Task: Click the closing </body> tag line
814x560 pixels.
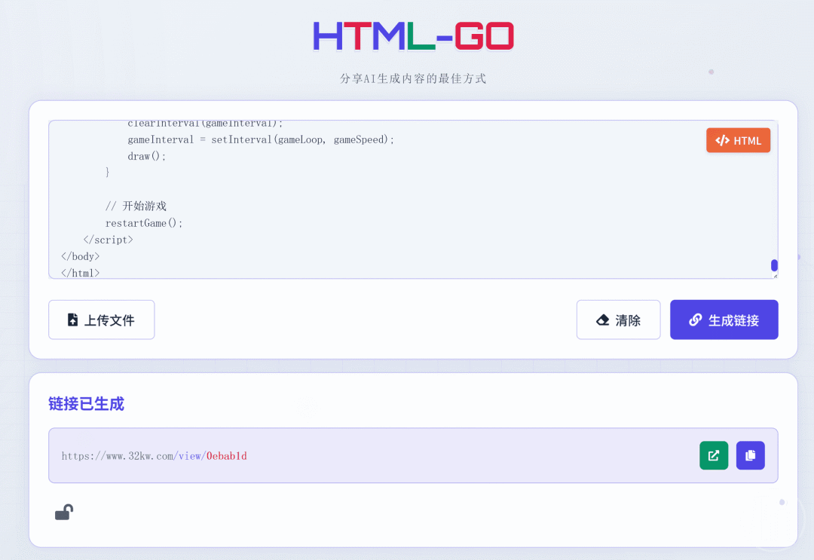Action: pos(81,256)
